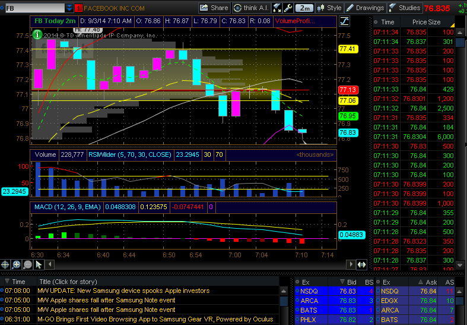The width and height of the screenshot is (467, 325).
Task: Select NSDQ bid row at 76.83
Action: coord(334,291)
